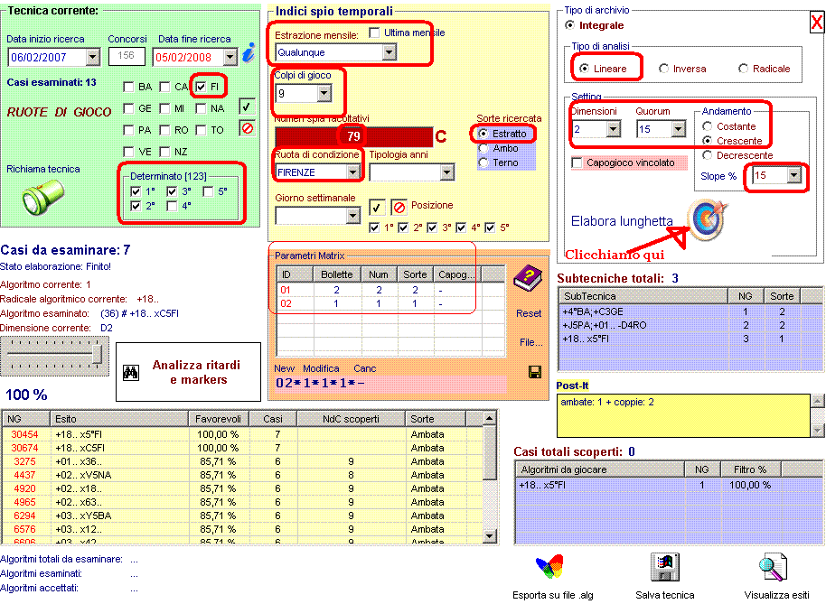Image resolution: width=826 pixels, height=604 pixels.
Task: Open the Colpi di gioco dropdown
Action: pyautogui.click(x=324, y=94)
